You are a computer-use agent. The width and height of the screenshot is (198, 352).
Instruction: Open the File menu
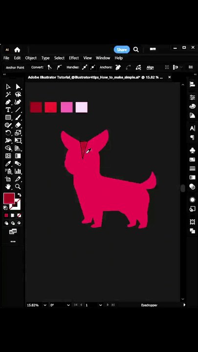[x=6, y=58]
